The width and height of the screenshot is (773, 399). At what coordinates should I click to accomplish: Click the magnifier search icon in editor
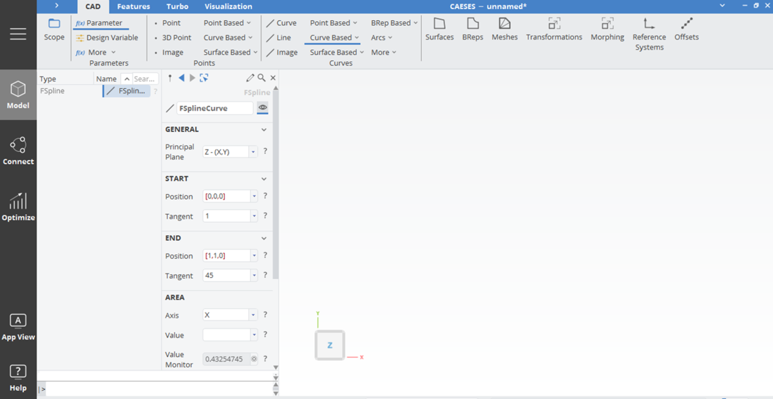pos(262,77)
